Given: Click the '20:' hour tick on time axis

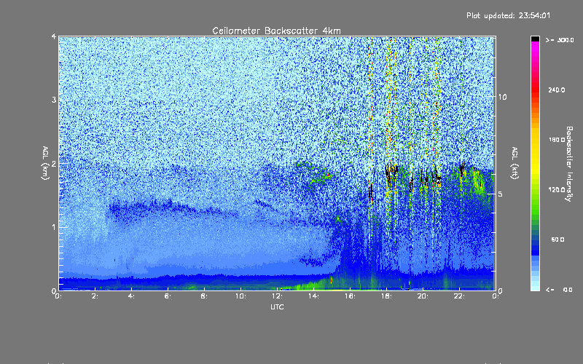Looking at the screenshot, I should pos(423,296).
